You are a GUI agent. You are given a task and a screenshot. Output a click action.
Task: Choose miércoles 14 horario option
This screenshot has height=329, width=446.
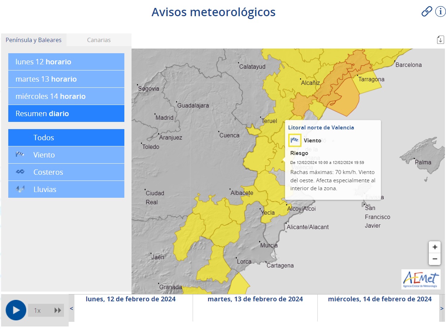66,96
